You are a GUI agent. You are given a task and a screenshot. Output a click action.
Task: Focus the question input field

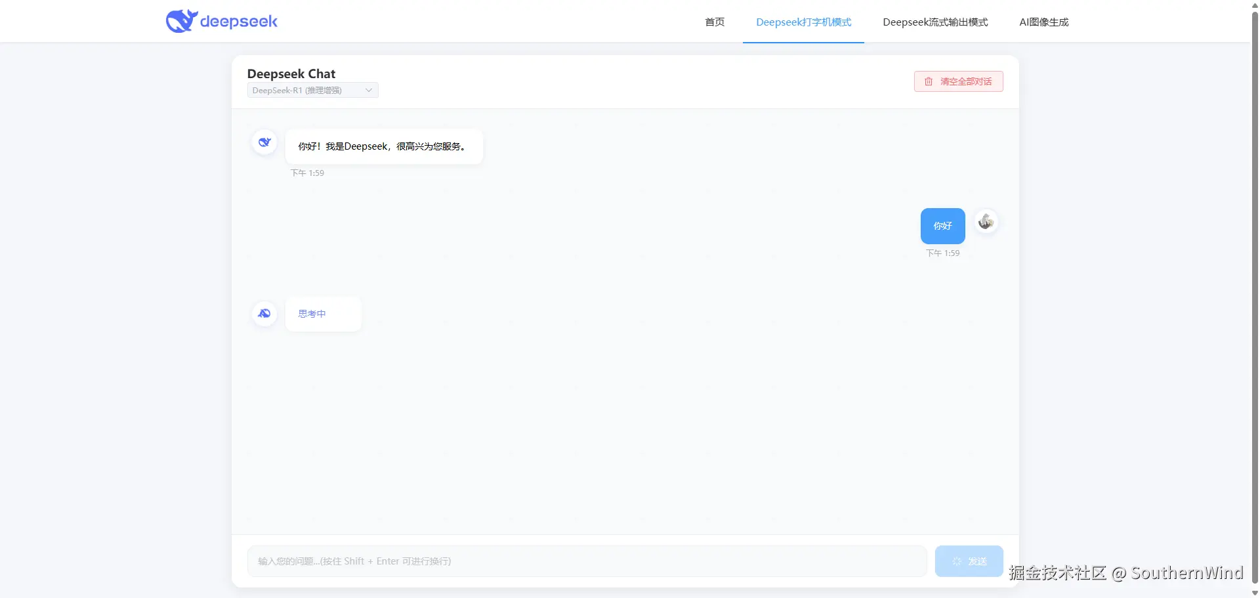(x=587, y=561)
